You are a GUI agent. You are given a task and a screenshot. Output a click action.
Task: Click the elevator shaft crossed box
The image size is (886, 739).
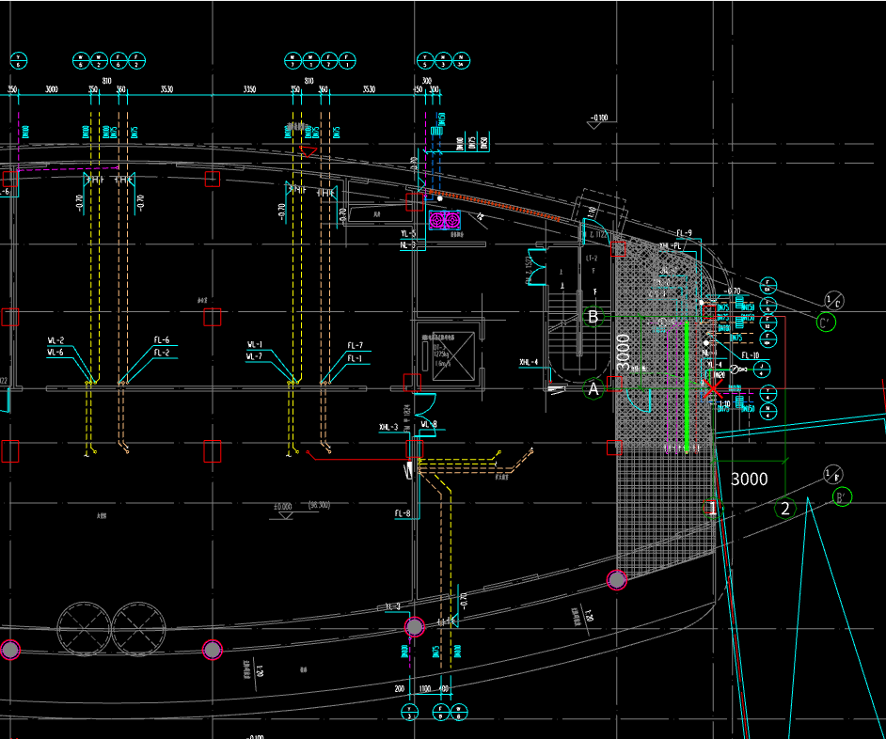tap(453, 356)
